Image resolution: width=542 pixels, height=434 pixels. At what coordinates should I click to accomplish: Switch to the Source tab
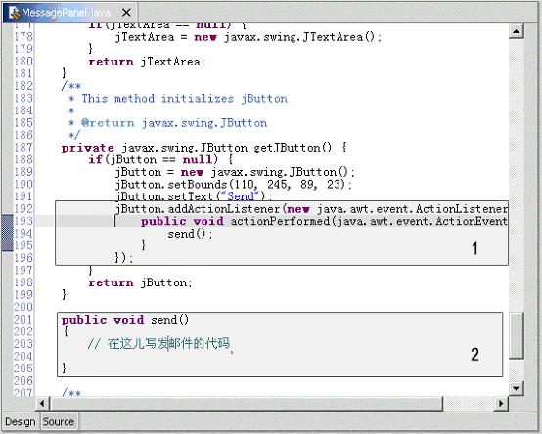pyautogui.click(x=59, y=422)
